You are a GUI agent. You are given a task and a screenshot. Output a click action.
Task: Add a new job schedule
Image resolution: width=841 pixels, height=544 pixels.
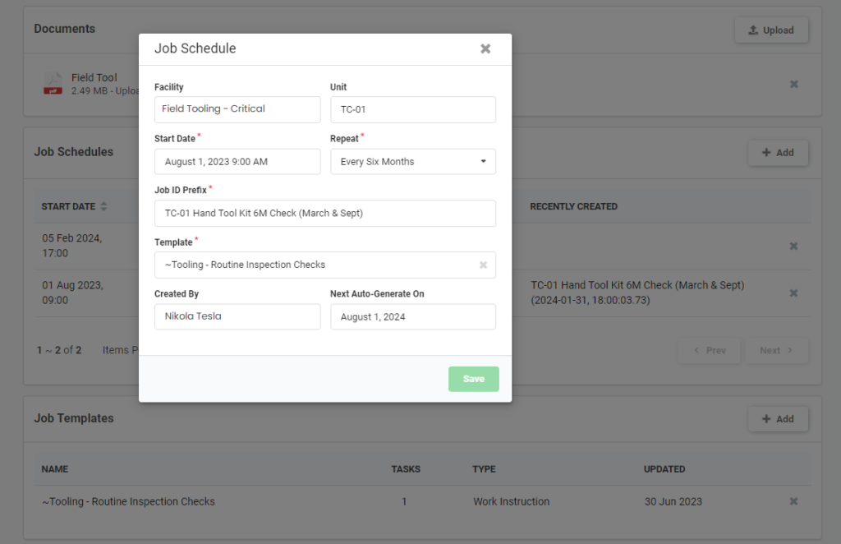(777, 152)
